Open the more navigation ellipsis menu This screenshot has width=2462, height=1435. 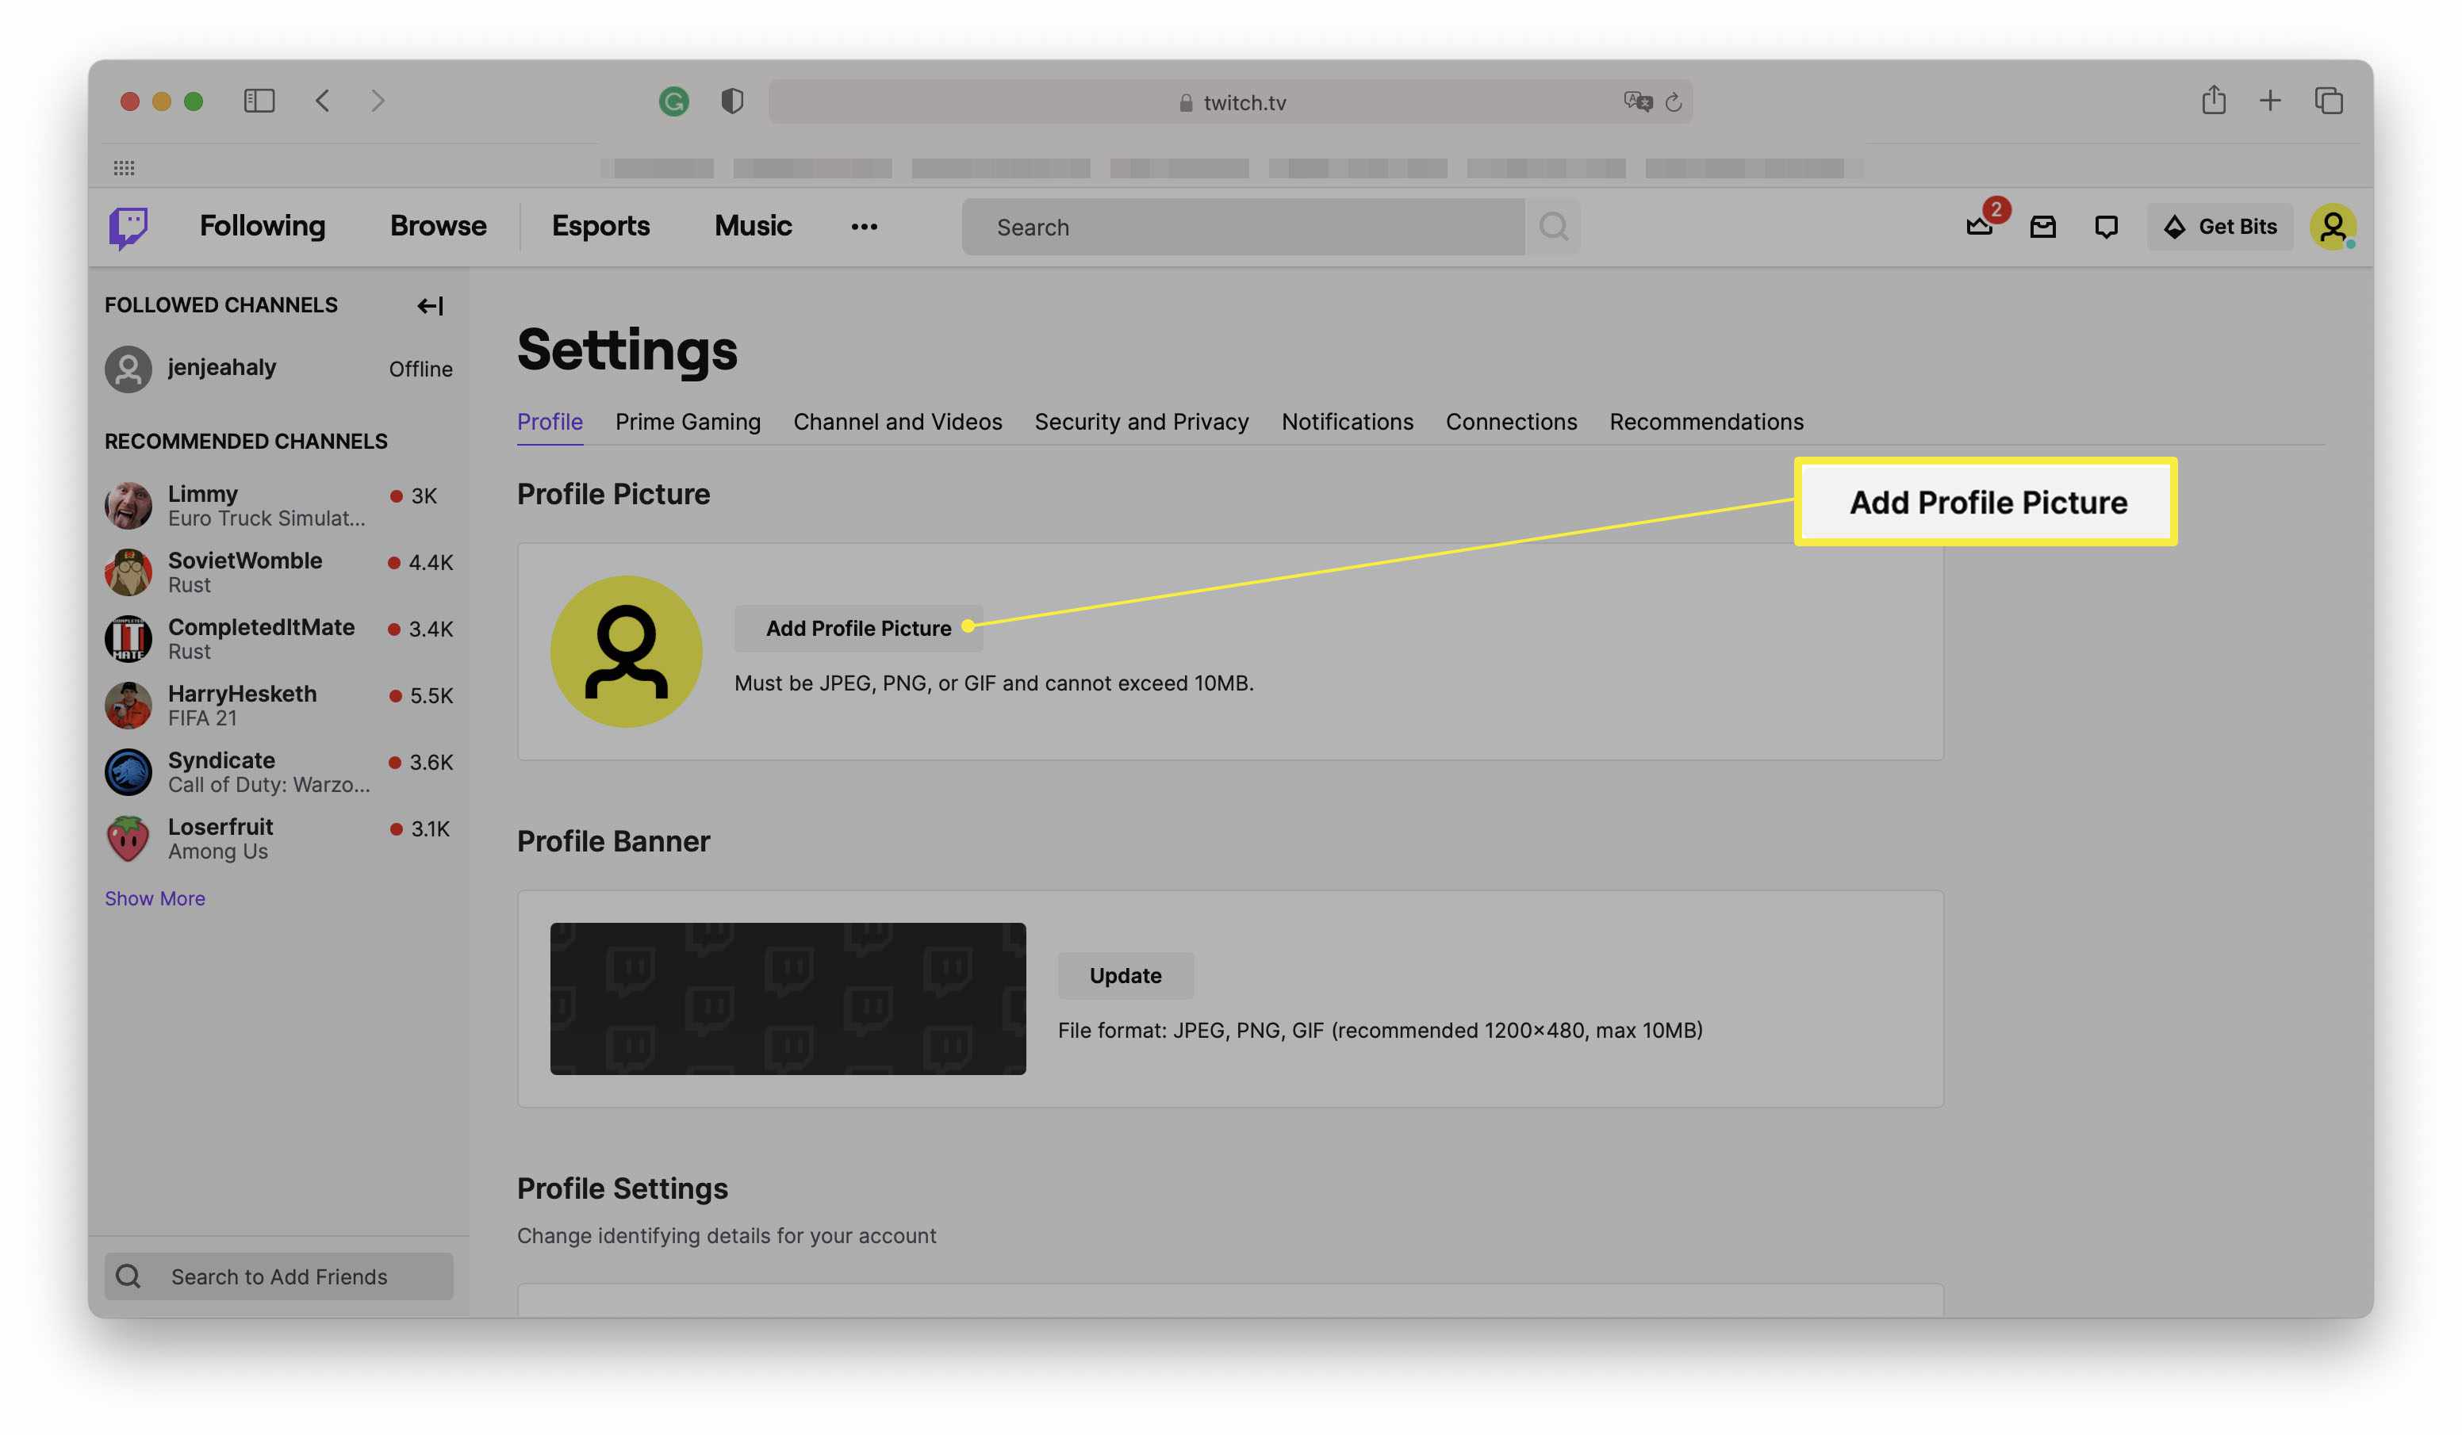tap(864, 227)
